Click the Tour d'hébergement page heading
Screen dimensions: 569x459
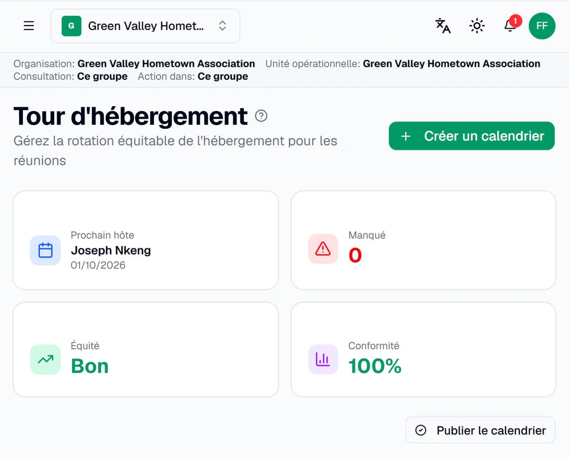point(131,116)
